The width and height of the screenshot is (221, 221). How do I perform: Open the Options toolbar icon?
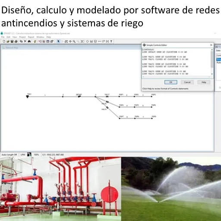click(52, 41)
